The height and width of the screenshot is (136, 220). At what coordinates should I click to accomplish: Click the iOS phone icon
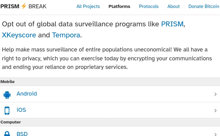tap(7, 111)
